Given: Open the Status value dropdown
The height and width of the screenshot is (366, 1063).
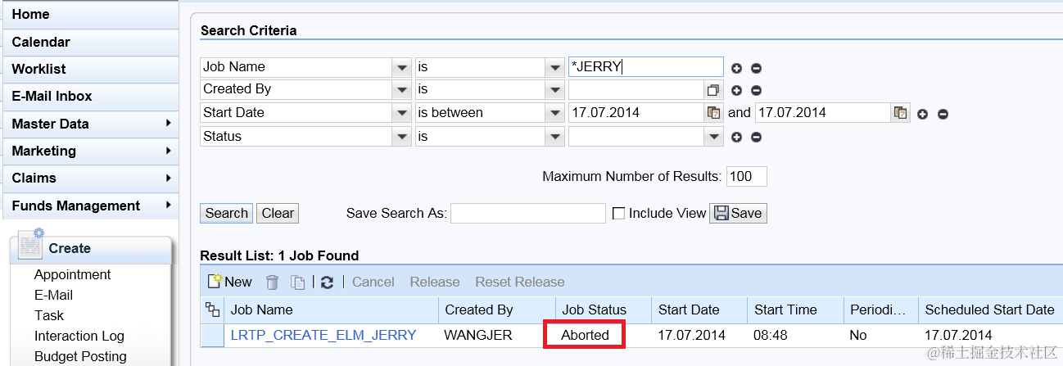Looking at the screenshot, I should [x=714, y=137].
